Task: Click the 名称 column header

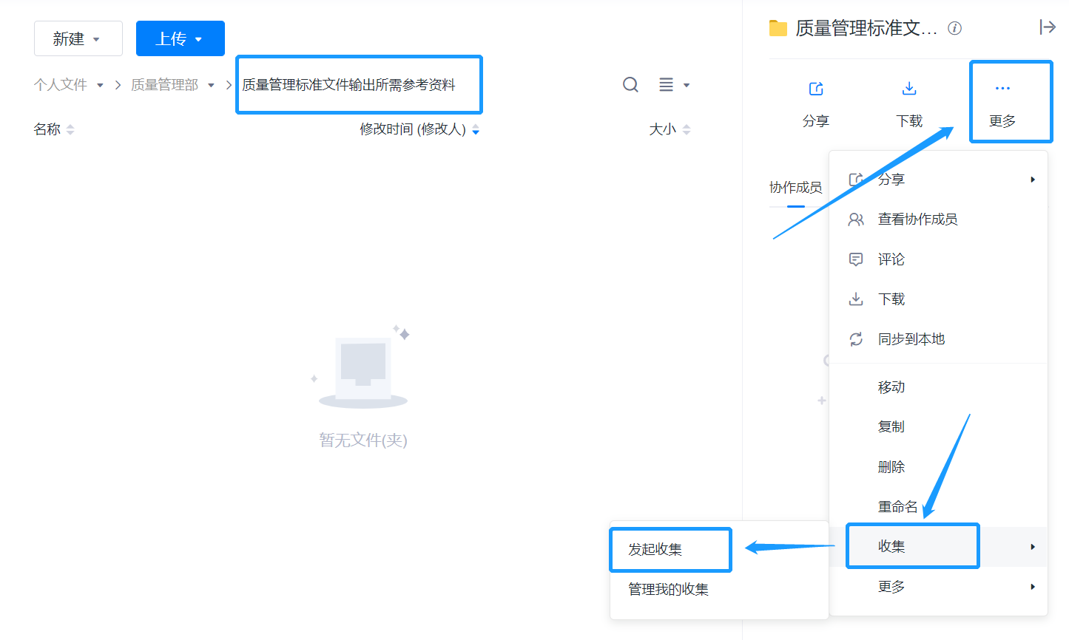Action: pos(47,129)
